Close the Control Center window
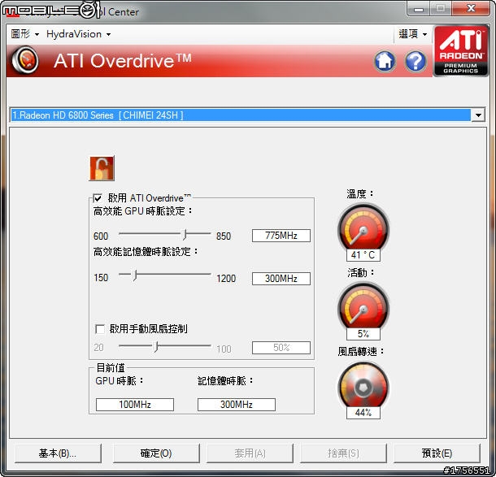The image size is (496, 477). [x=471, y=9]
